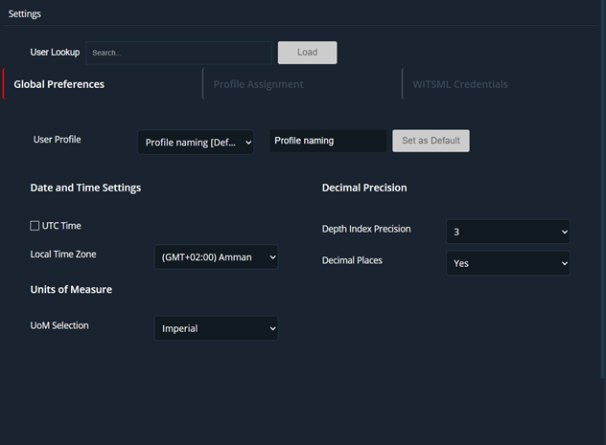Click the User Lookup label

55,53
